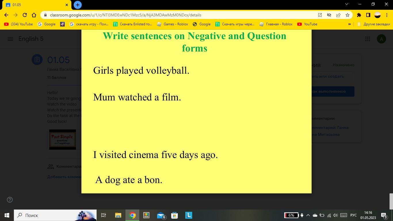This screenshot has width=393, height=221.
Task: Open the help question mark icon
Action: (10, 200)
